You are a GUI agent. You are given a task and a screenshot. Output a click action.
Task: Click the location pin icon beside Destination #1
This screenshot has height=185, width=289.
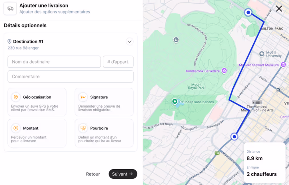click(x=9, y=41)
